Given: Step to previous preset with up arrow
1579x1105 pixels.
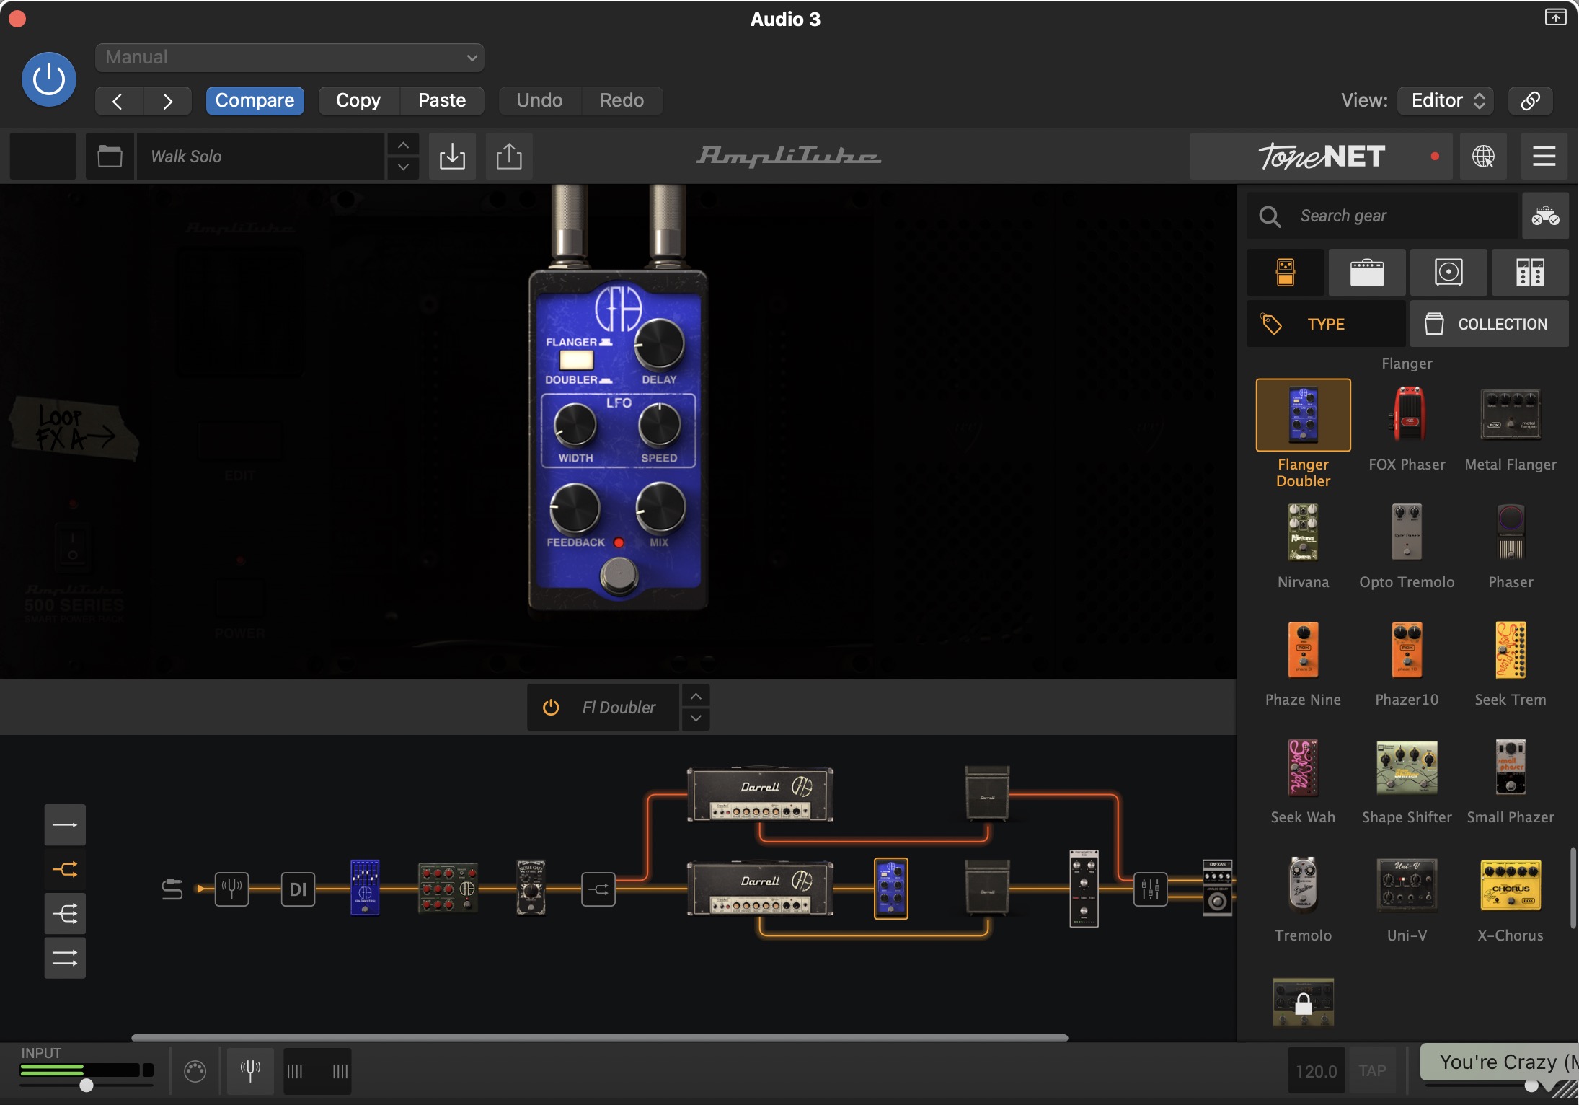Looking at the screenshot, I should (x=403, y=145).
